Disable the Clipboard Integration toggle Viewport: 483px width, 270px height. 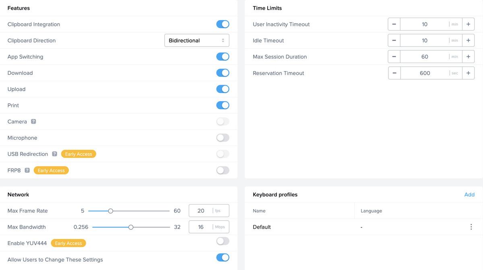(x=223, y=24)
